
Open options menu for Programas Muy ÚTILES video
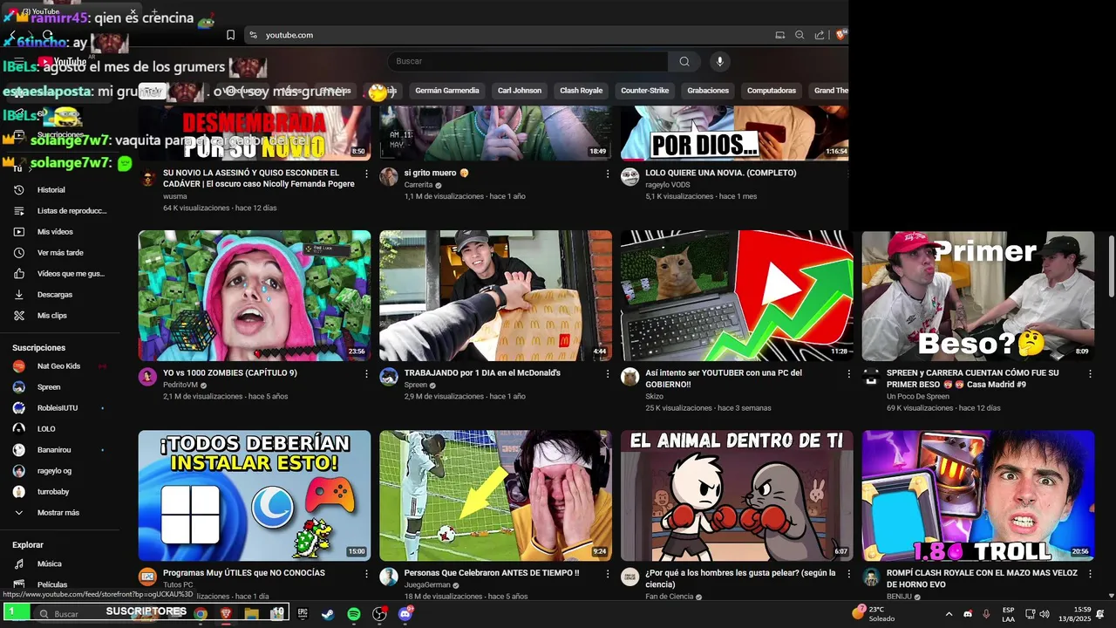(x=366, y=573)
